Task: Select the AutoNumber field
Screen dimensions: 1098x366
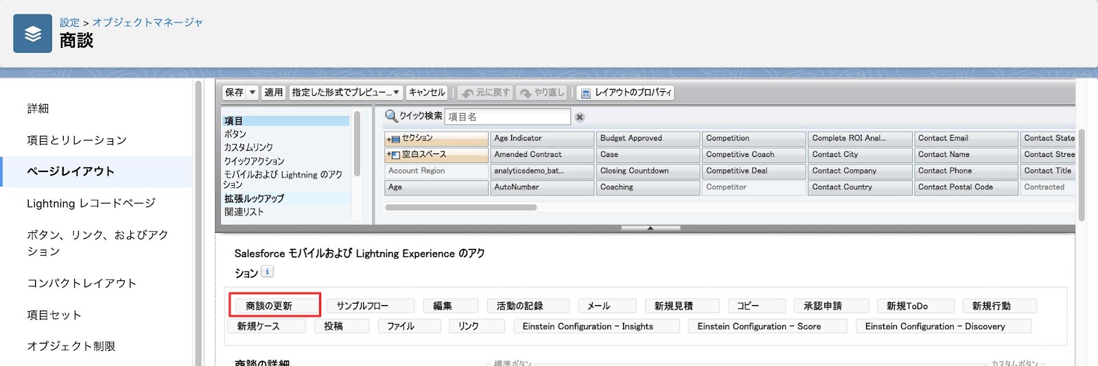Action: pos(542,188)
